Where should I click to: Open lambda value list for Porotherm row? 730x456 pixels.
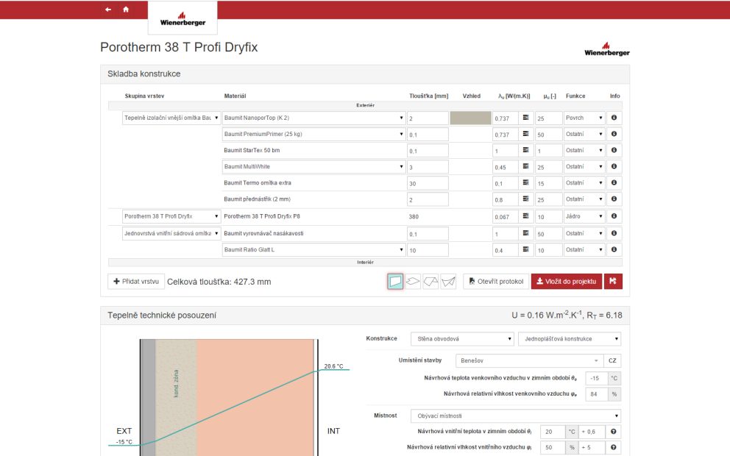tap(526, 217)
